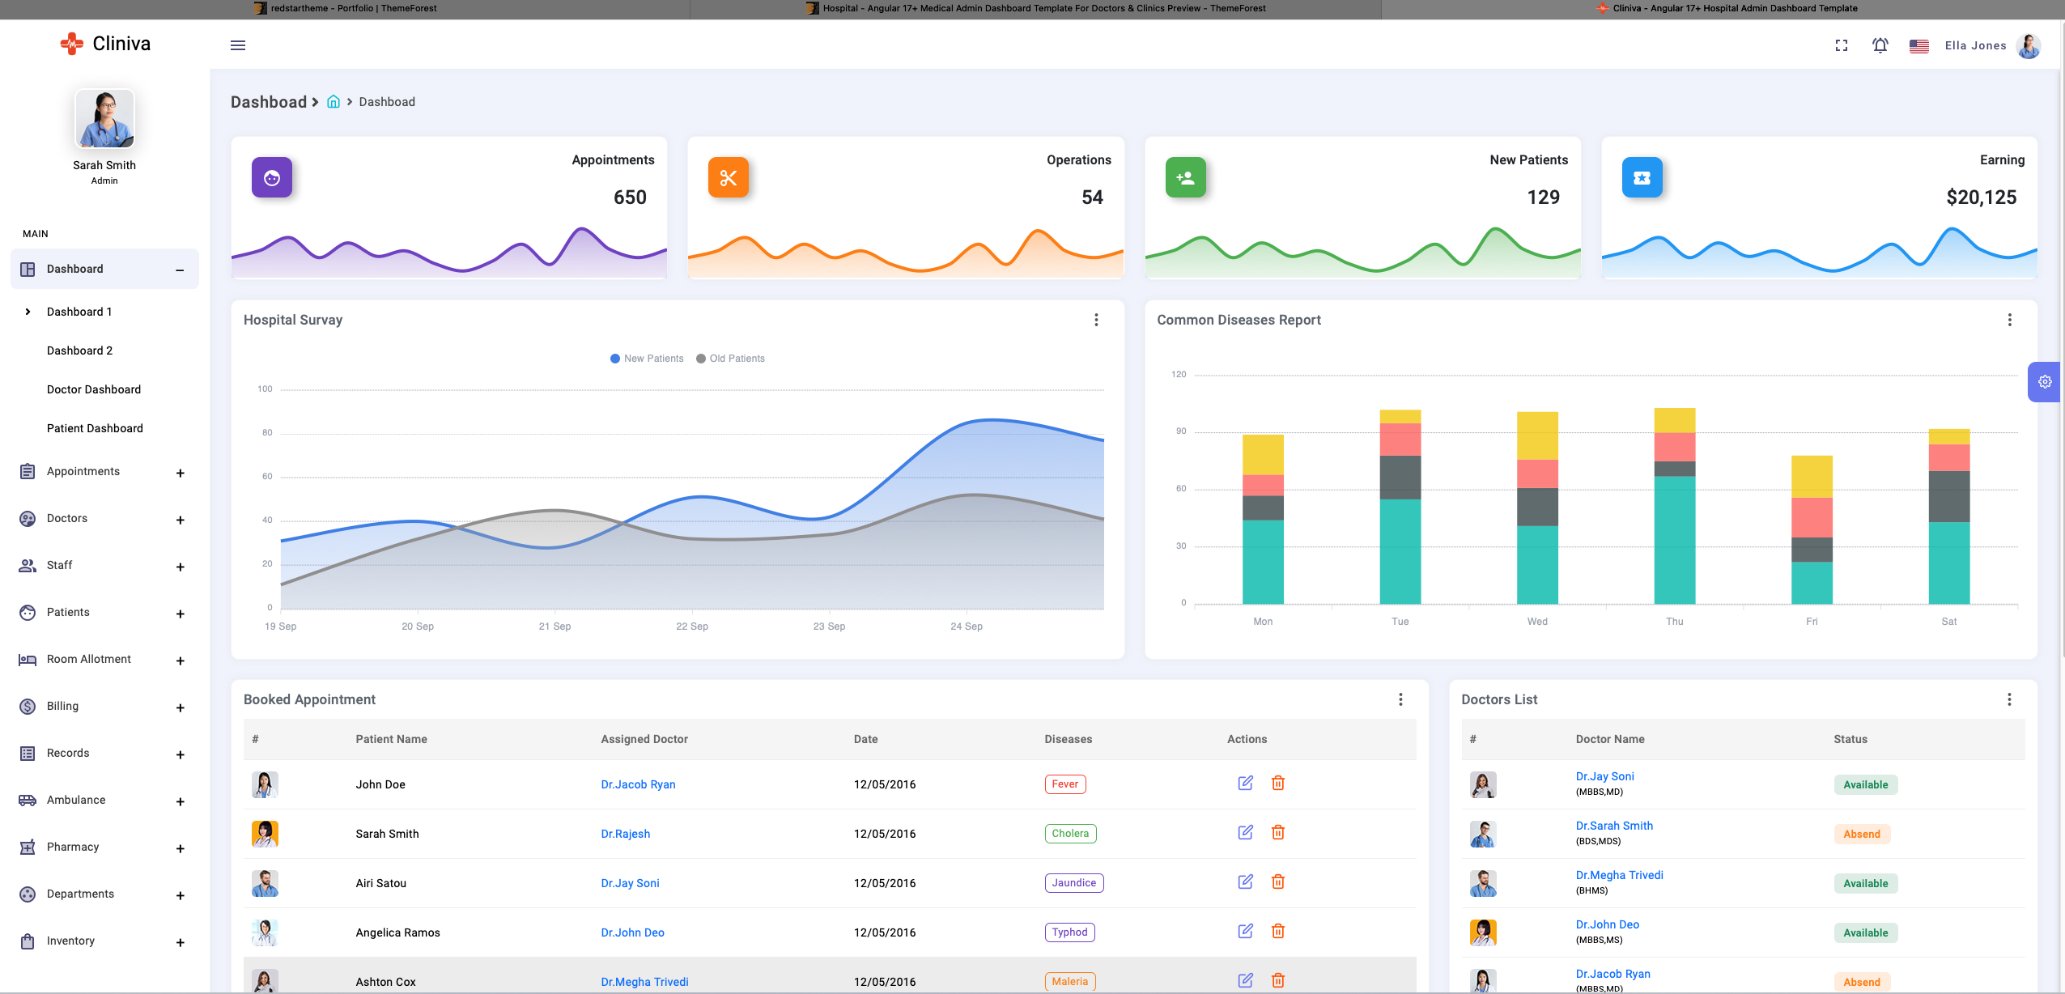Open Patient Dashboard in sidebar

pyautogui.click(x=95, y=428)
